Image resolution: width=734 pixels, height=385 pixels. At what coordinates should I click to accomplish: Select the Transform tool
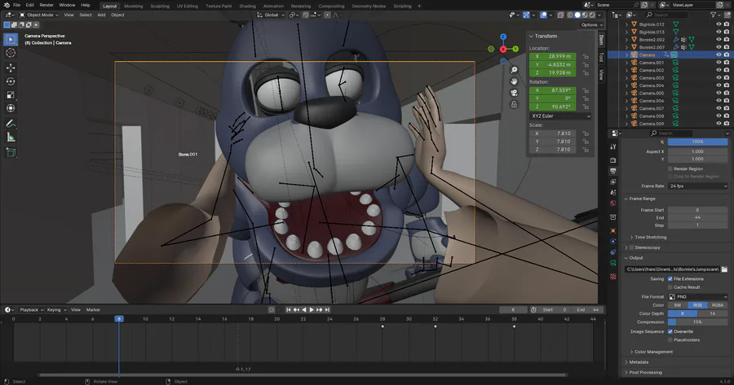point(11,108)
